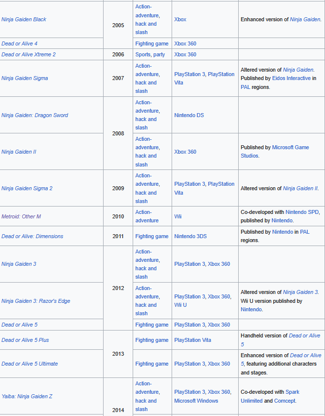Open the Metroid: Other M link
This screenshot has height=416, width=325.
tap(21, 216)
